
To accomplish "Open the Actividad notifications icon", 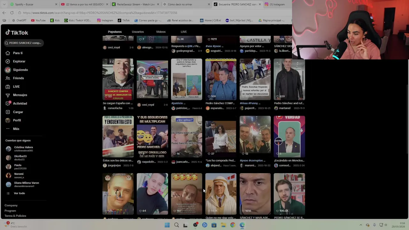I will pyautogui.click(x=8, y=103).
